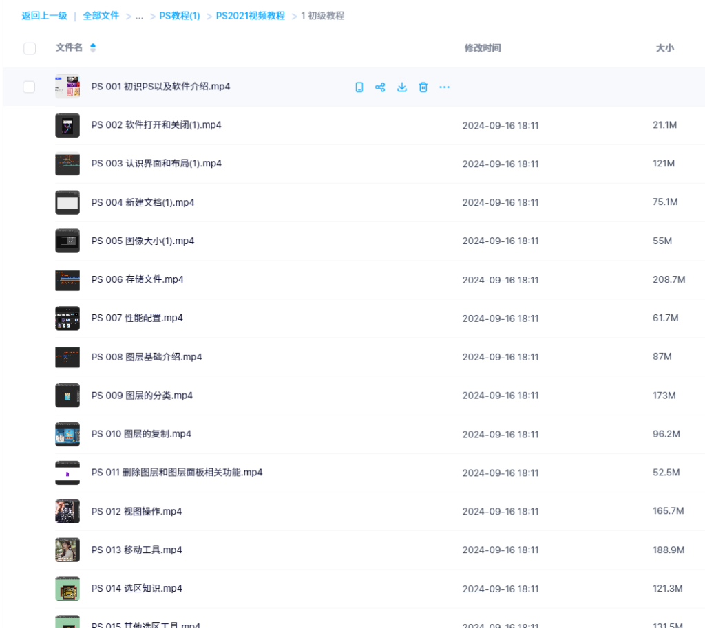The image size is (705, 628).
Task: Open PS2021视频教程 breadcrumb folder
Action: click(x=250, y=16)
